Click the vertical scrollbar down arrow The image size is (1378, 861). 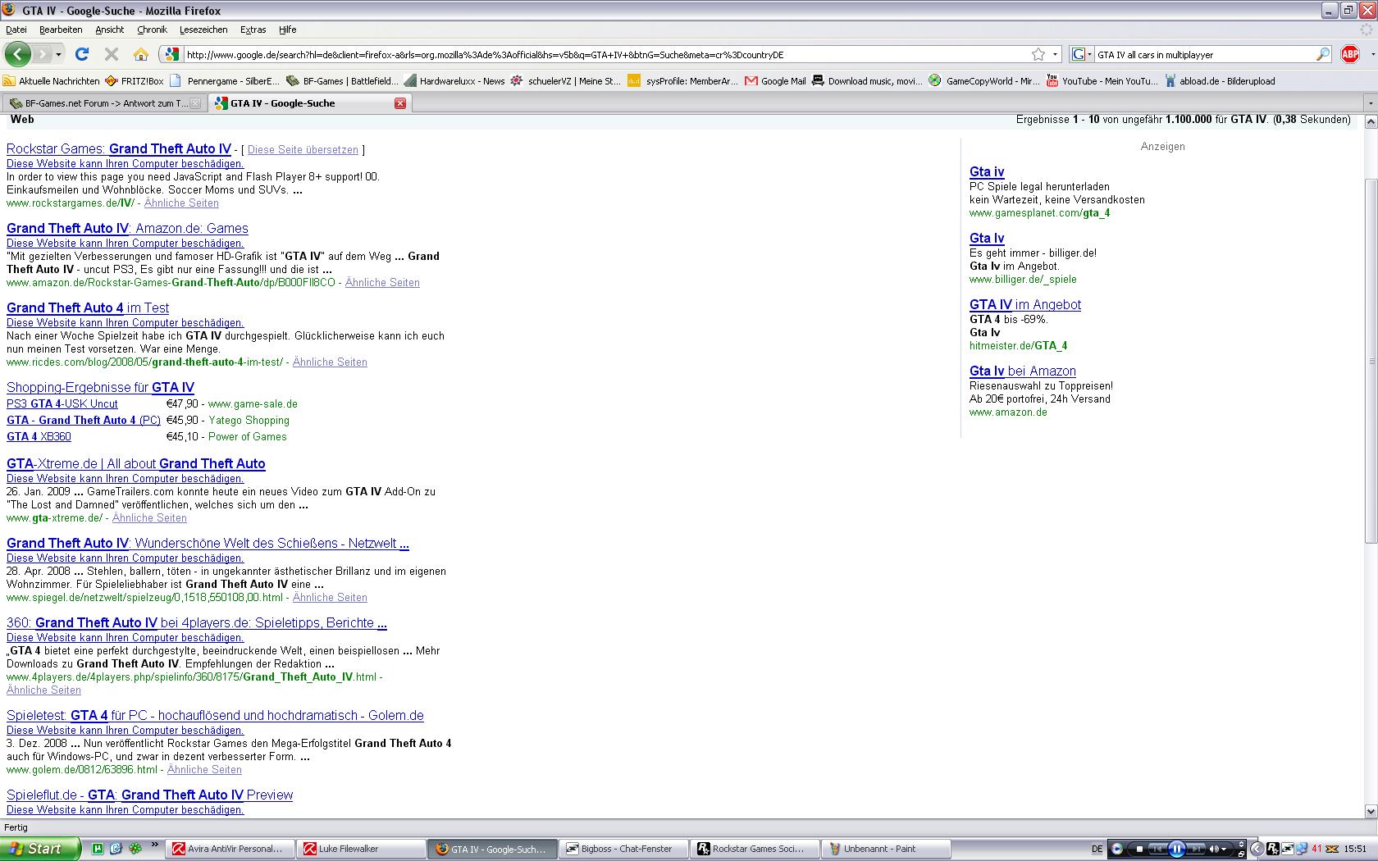1371,811
